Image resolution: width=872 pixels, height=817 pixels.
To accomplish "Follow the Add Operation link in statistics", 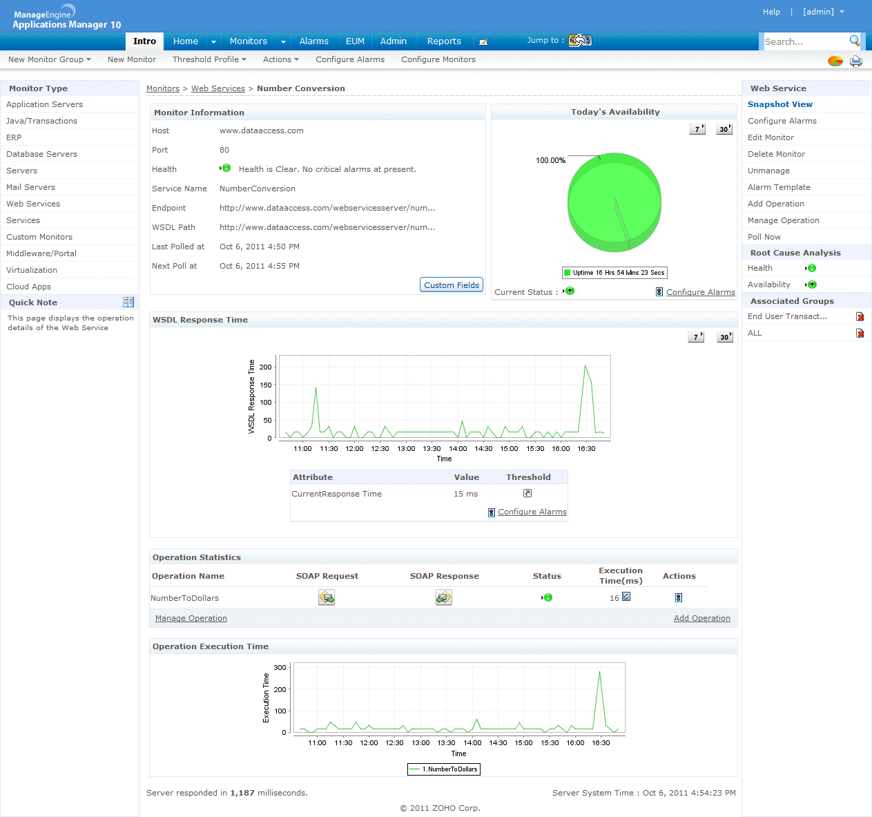I will point(701,618).
